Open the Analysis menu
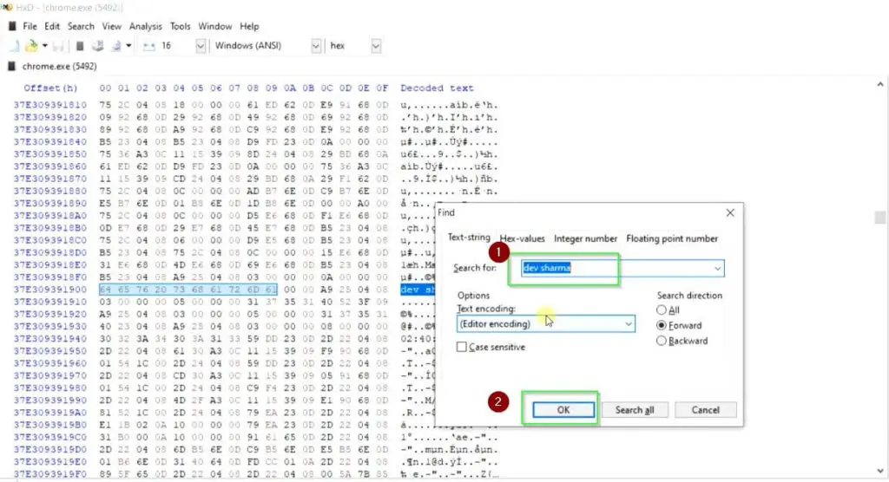This screenshot has height=482, width=889. click(x=145, y=26)
